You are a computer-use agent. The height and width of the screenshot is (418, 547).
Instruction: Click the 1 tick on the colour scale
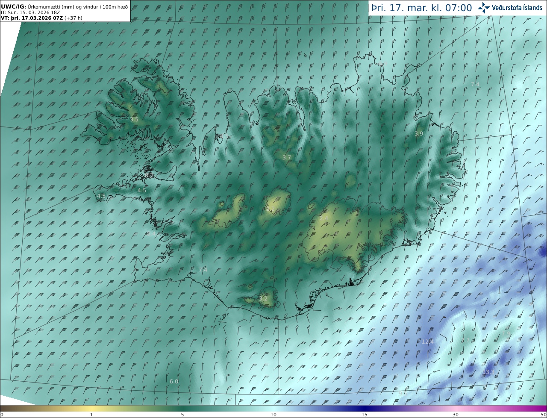[x=91, y=415]
